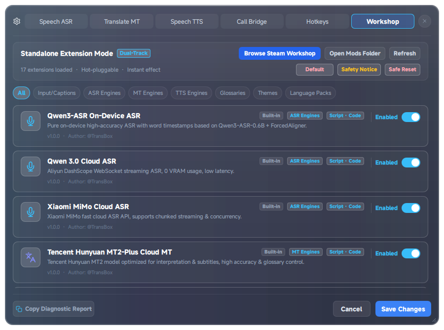Click ASR Engines tag on Xiaomi MiMo Cloud ASR
444x330 pixels.
pos(305,206)
